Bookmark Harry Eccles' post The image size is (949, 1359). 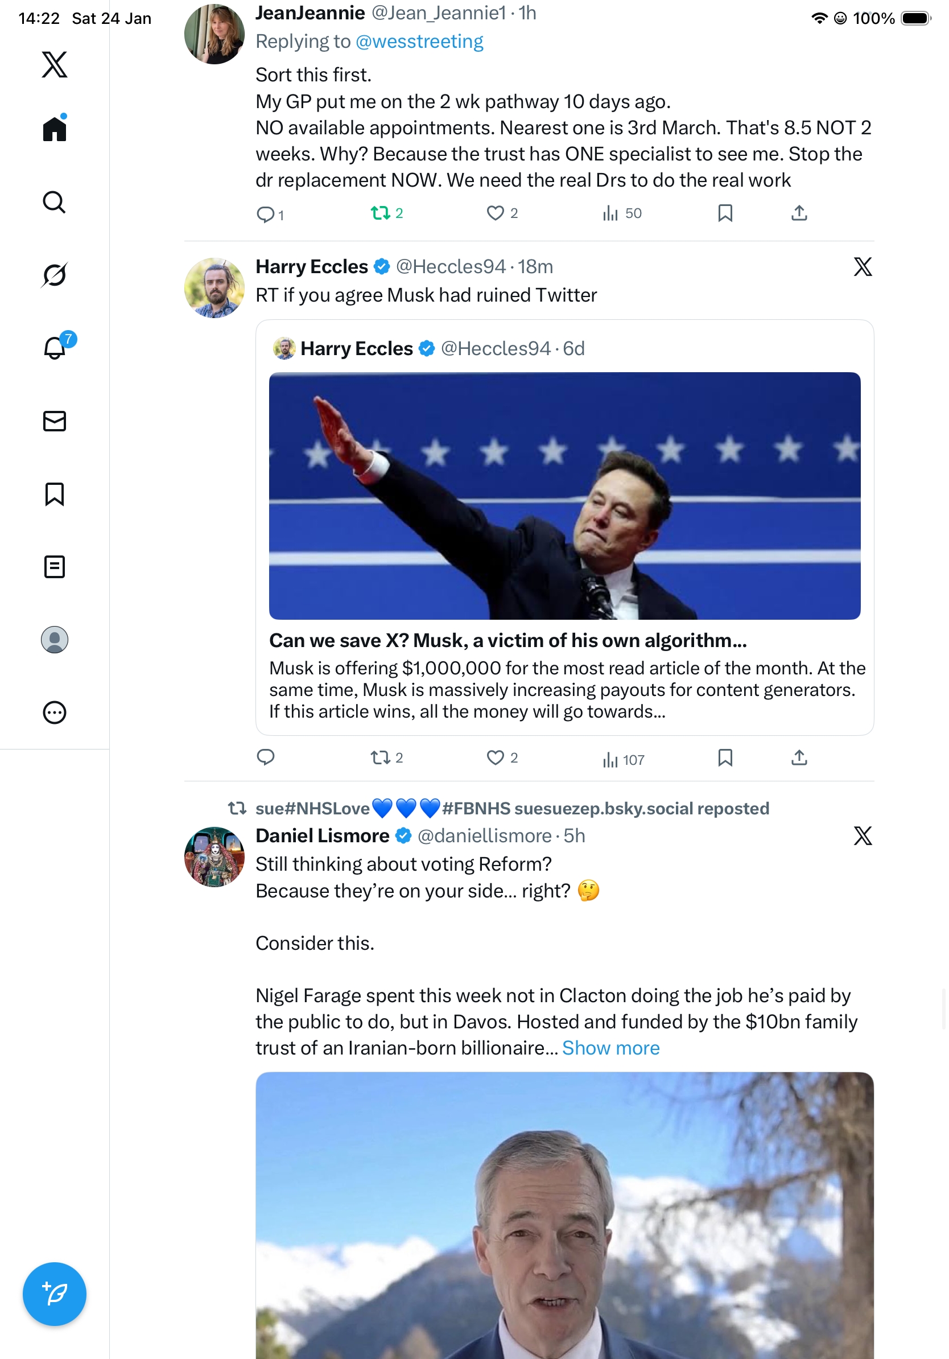[725, 757]
